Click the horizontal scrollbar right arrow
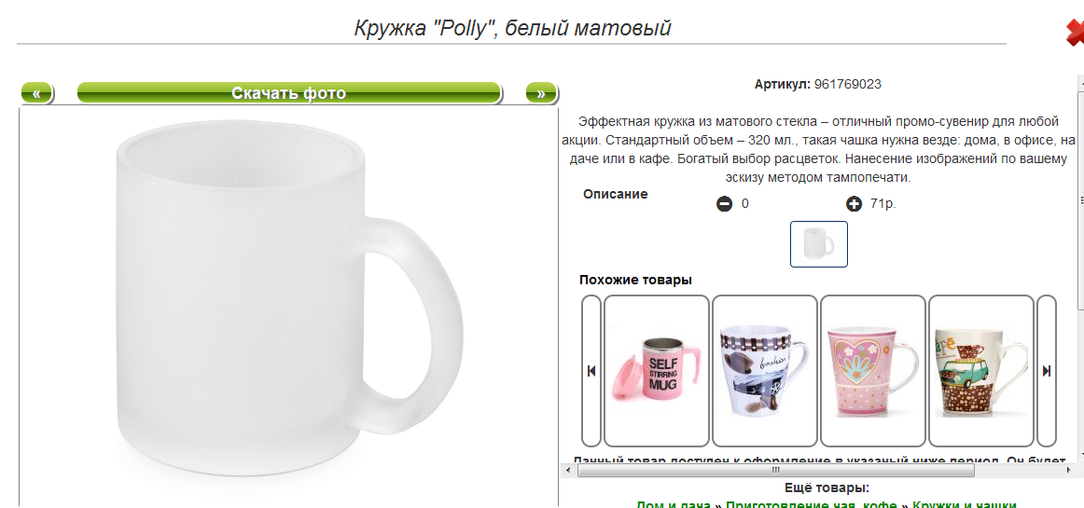The height and width of the screenshot is (508, 1084). (x=1070, y=471)
